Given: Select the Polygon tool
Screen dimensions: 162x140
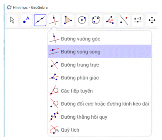Looking at the screenshot, I should pos(68,20).
